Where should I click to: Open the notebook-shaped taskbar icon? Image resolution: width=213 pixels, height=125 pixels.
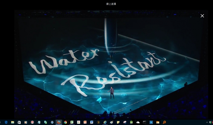click(39, 122)
